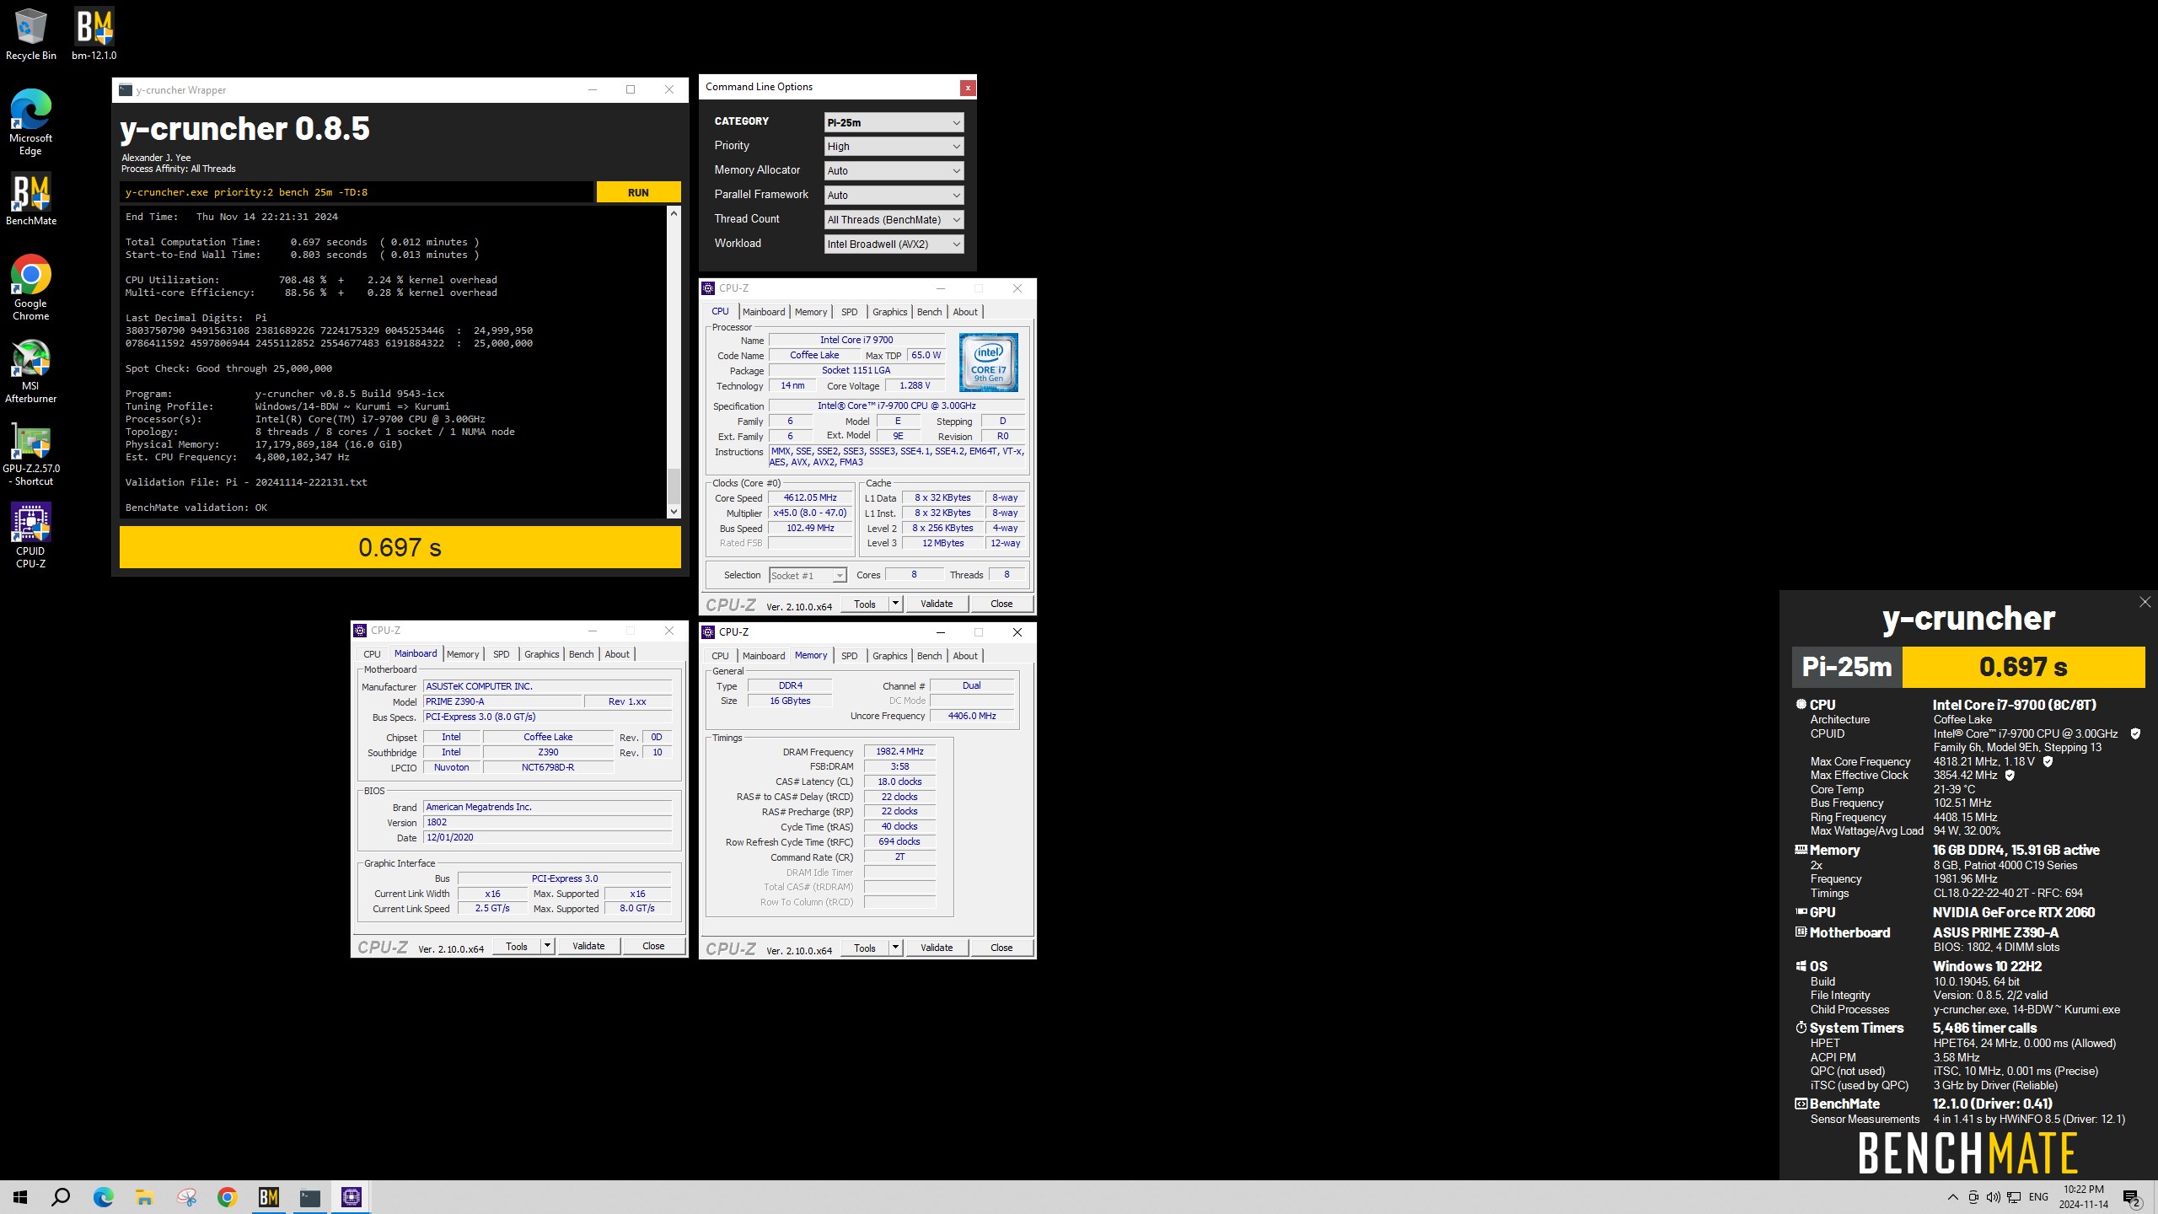Open BenchMate desktop shortcut
The width and height of the screenshot is (2158, 1214).
point(31,200)
